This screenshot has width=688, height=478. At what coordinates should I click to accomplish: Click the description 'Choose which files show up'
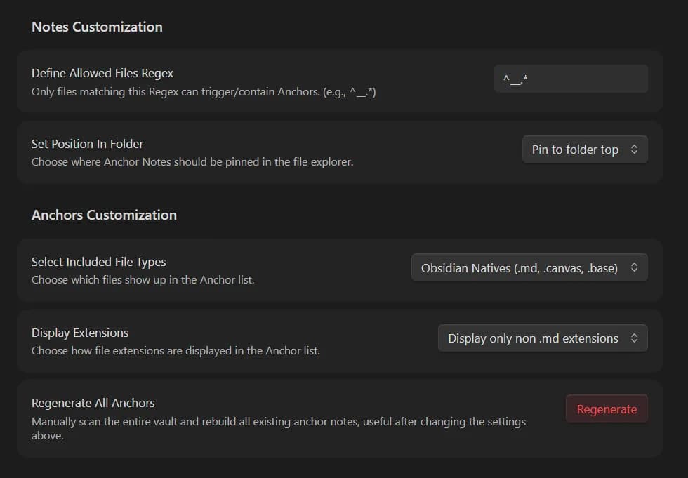(143, 280)
